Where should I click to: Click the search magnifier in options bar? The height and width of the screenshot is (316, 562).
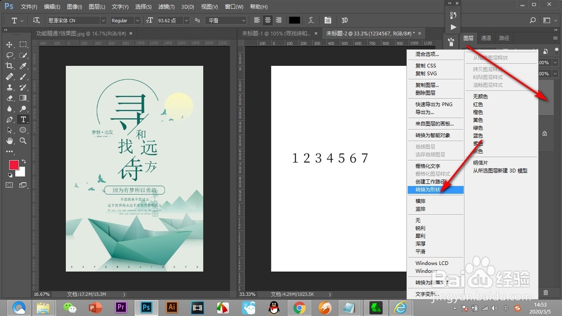pyautogui.click(x=533, y=20)
